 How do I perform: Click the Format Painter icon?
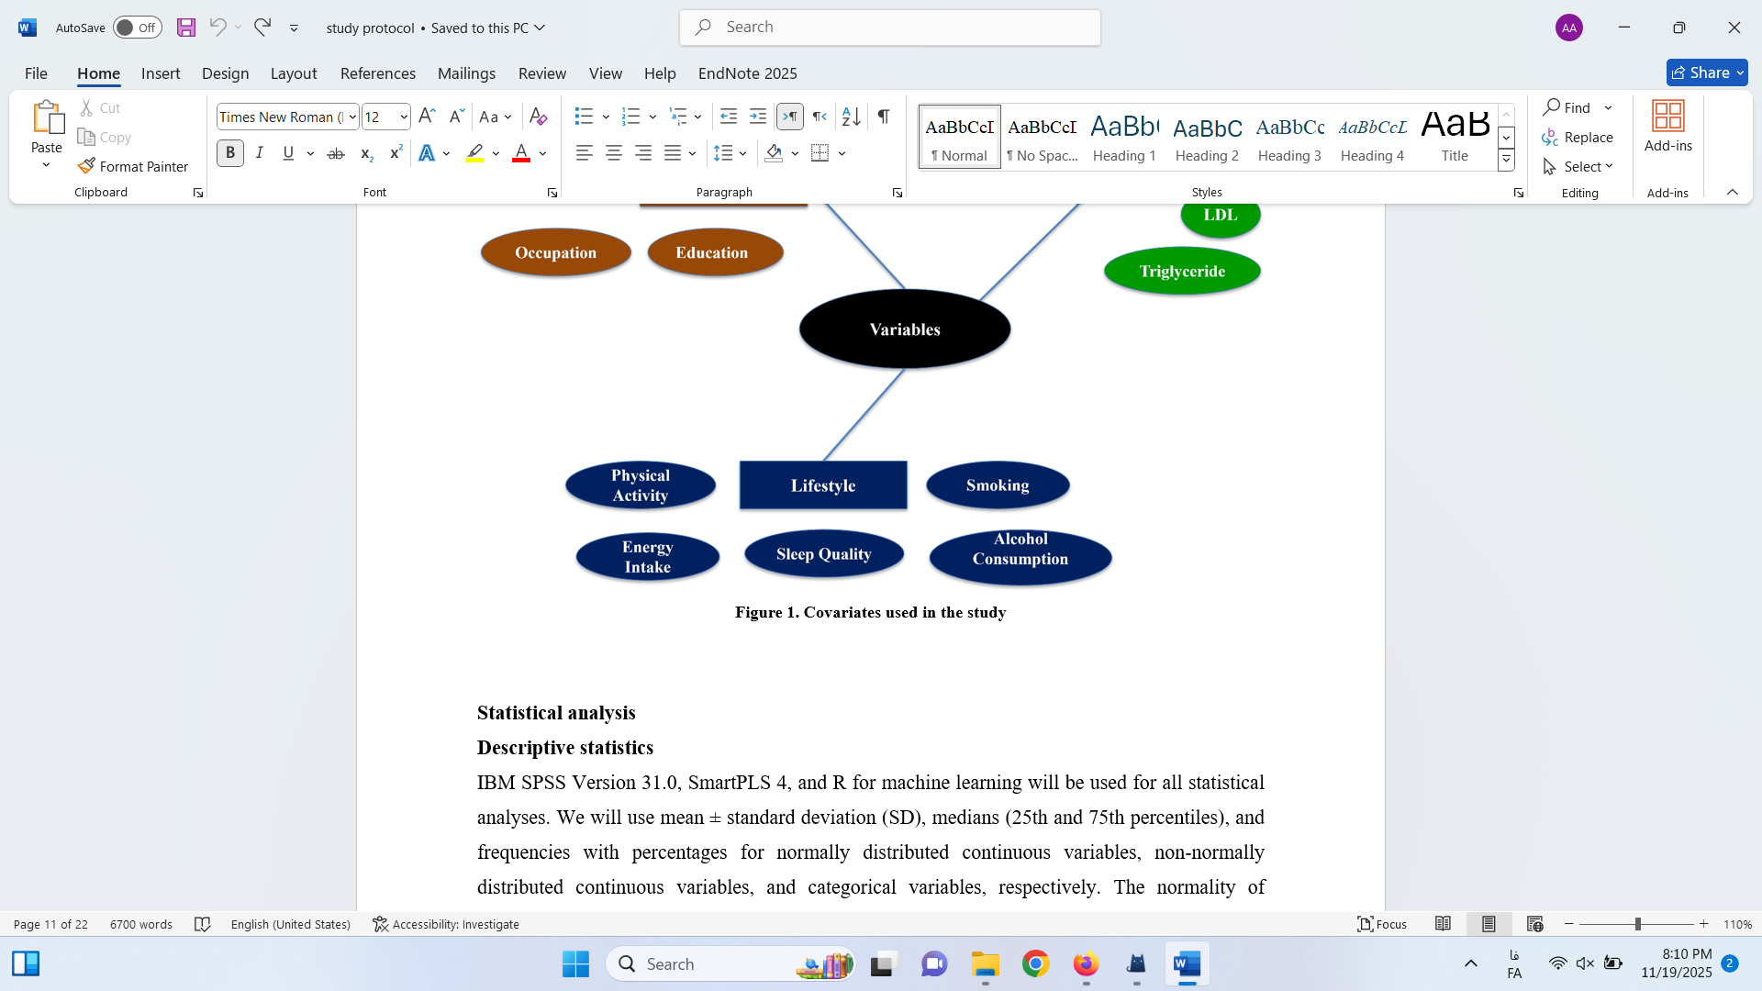(86, 166)
